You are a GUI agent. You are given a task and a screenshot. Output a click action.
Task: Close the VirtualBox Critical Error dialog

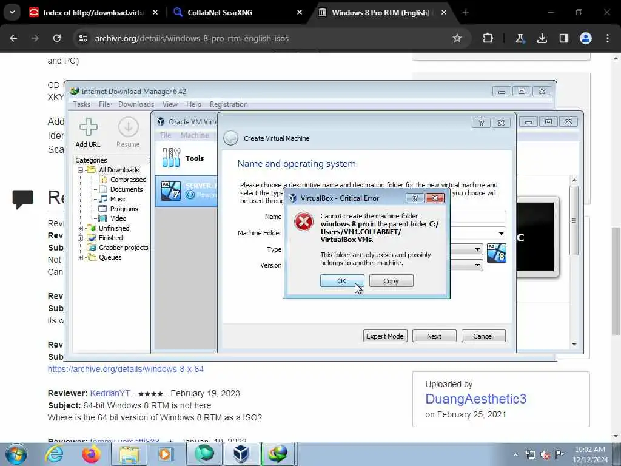[x=435, y=198]
